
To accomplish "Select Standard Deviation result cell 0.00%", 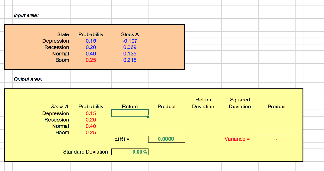I will coord(130,152).
